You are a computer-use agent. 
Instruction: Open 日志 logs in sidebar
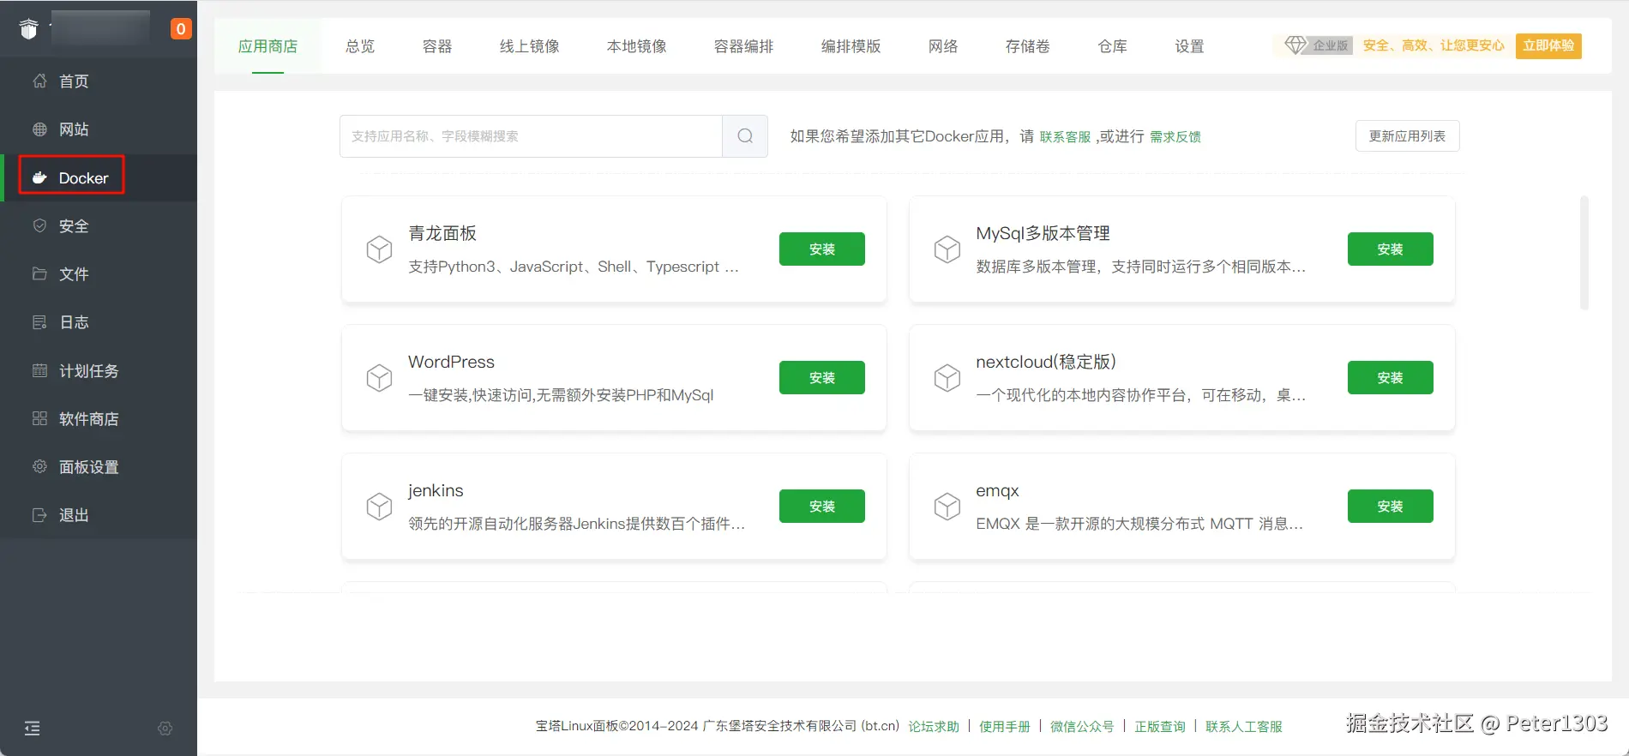coord(99,322)
